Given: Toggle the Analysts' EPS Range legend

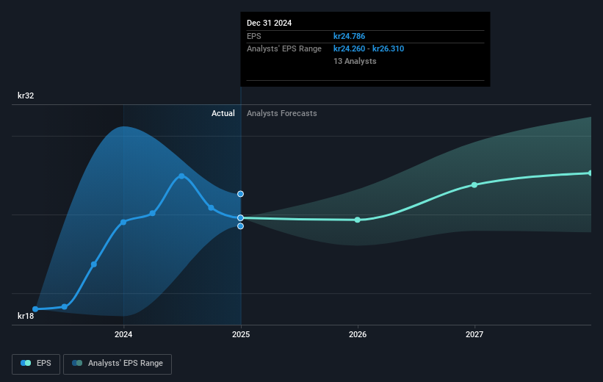Looking at the screenshot, I should (x=118, y=364).
